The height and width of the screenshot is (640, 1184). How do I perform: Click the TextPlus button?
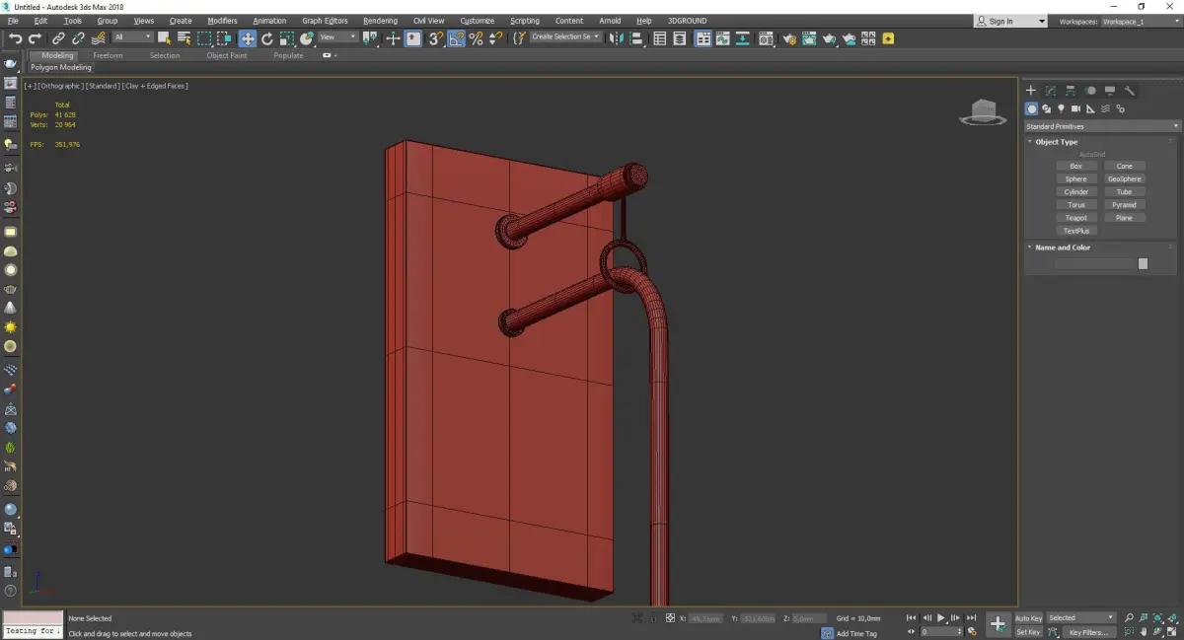(1075, 231)
